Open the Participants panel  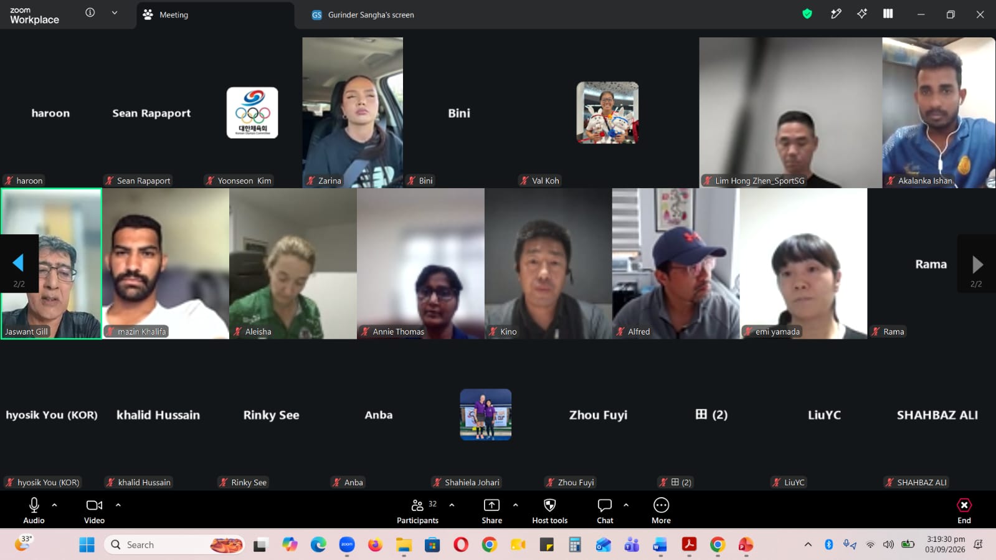pyautogui.click(x=417, y=511)
